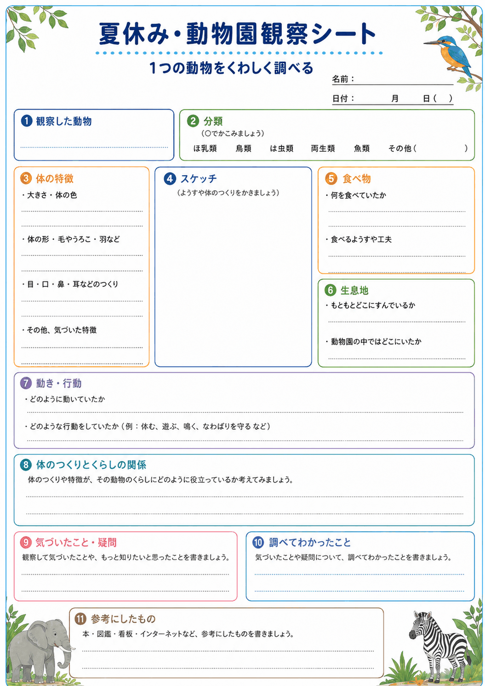Screen dimensions: 485x686
Task: Click the number 8 circle badge
Action: click(26, 465)
